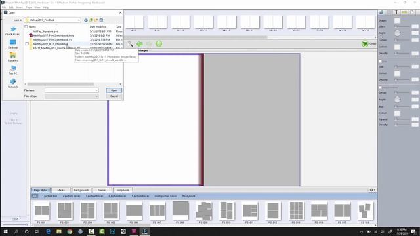Image resolution: width=420 pixels, height=236 pixels.
Task: Click the Task View icon on the taskbar
Action: (37, 231)
